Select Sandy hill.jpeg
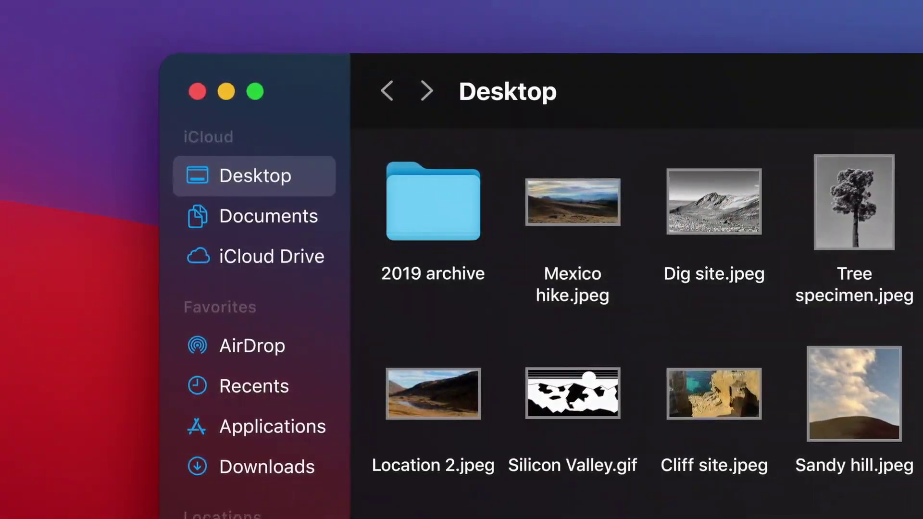923x519 pixels. click(854, 393)
